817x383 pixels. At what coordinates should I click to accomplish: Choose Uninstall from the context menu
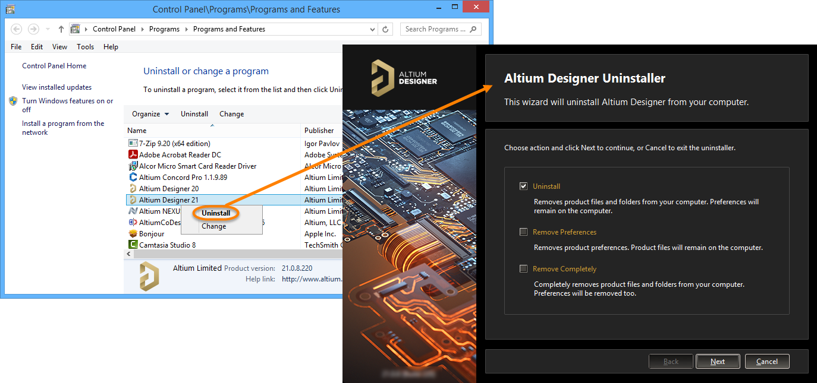coord(216,213)
